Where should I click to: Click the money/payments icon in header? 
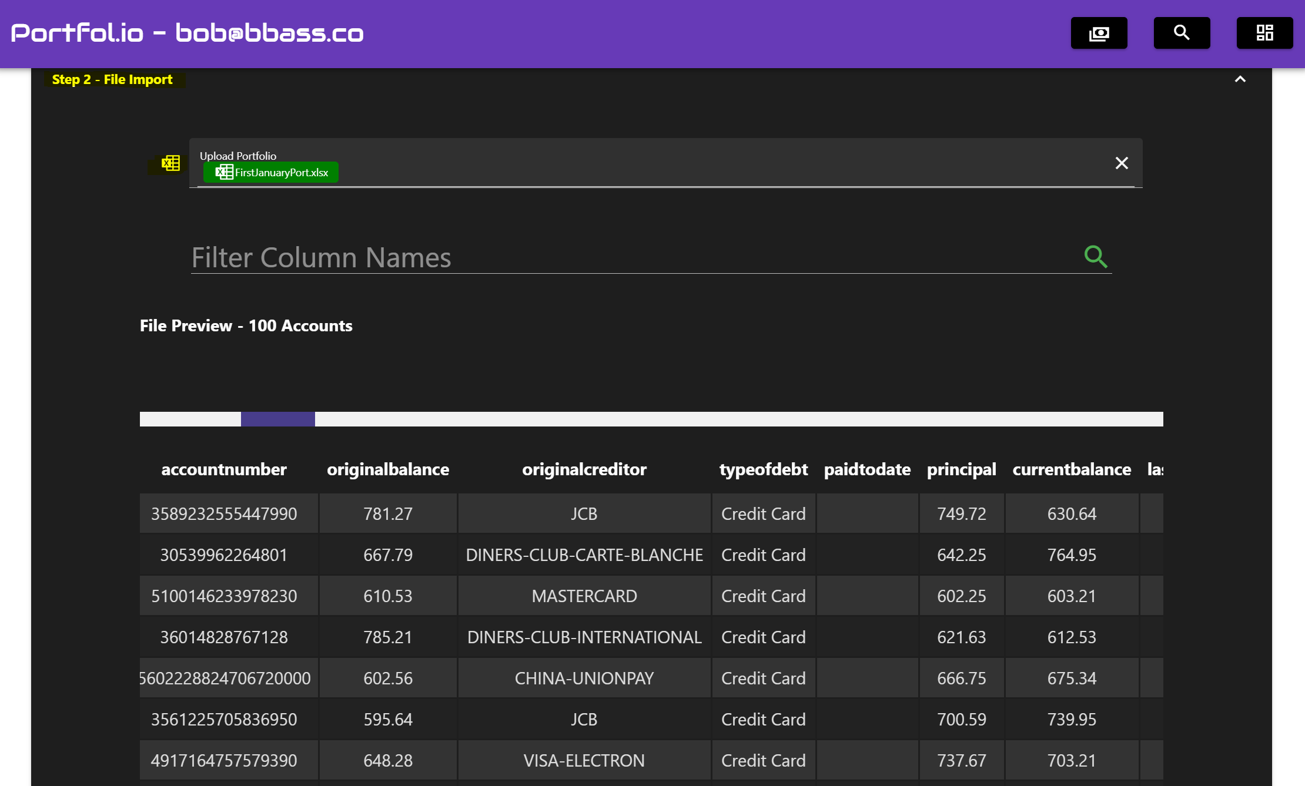pyautogui.click(x=1099, y=33)
